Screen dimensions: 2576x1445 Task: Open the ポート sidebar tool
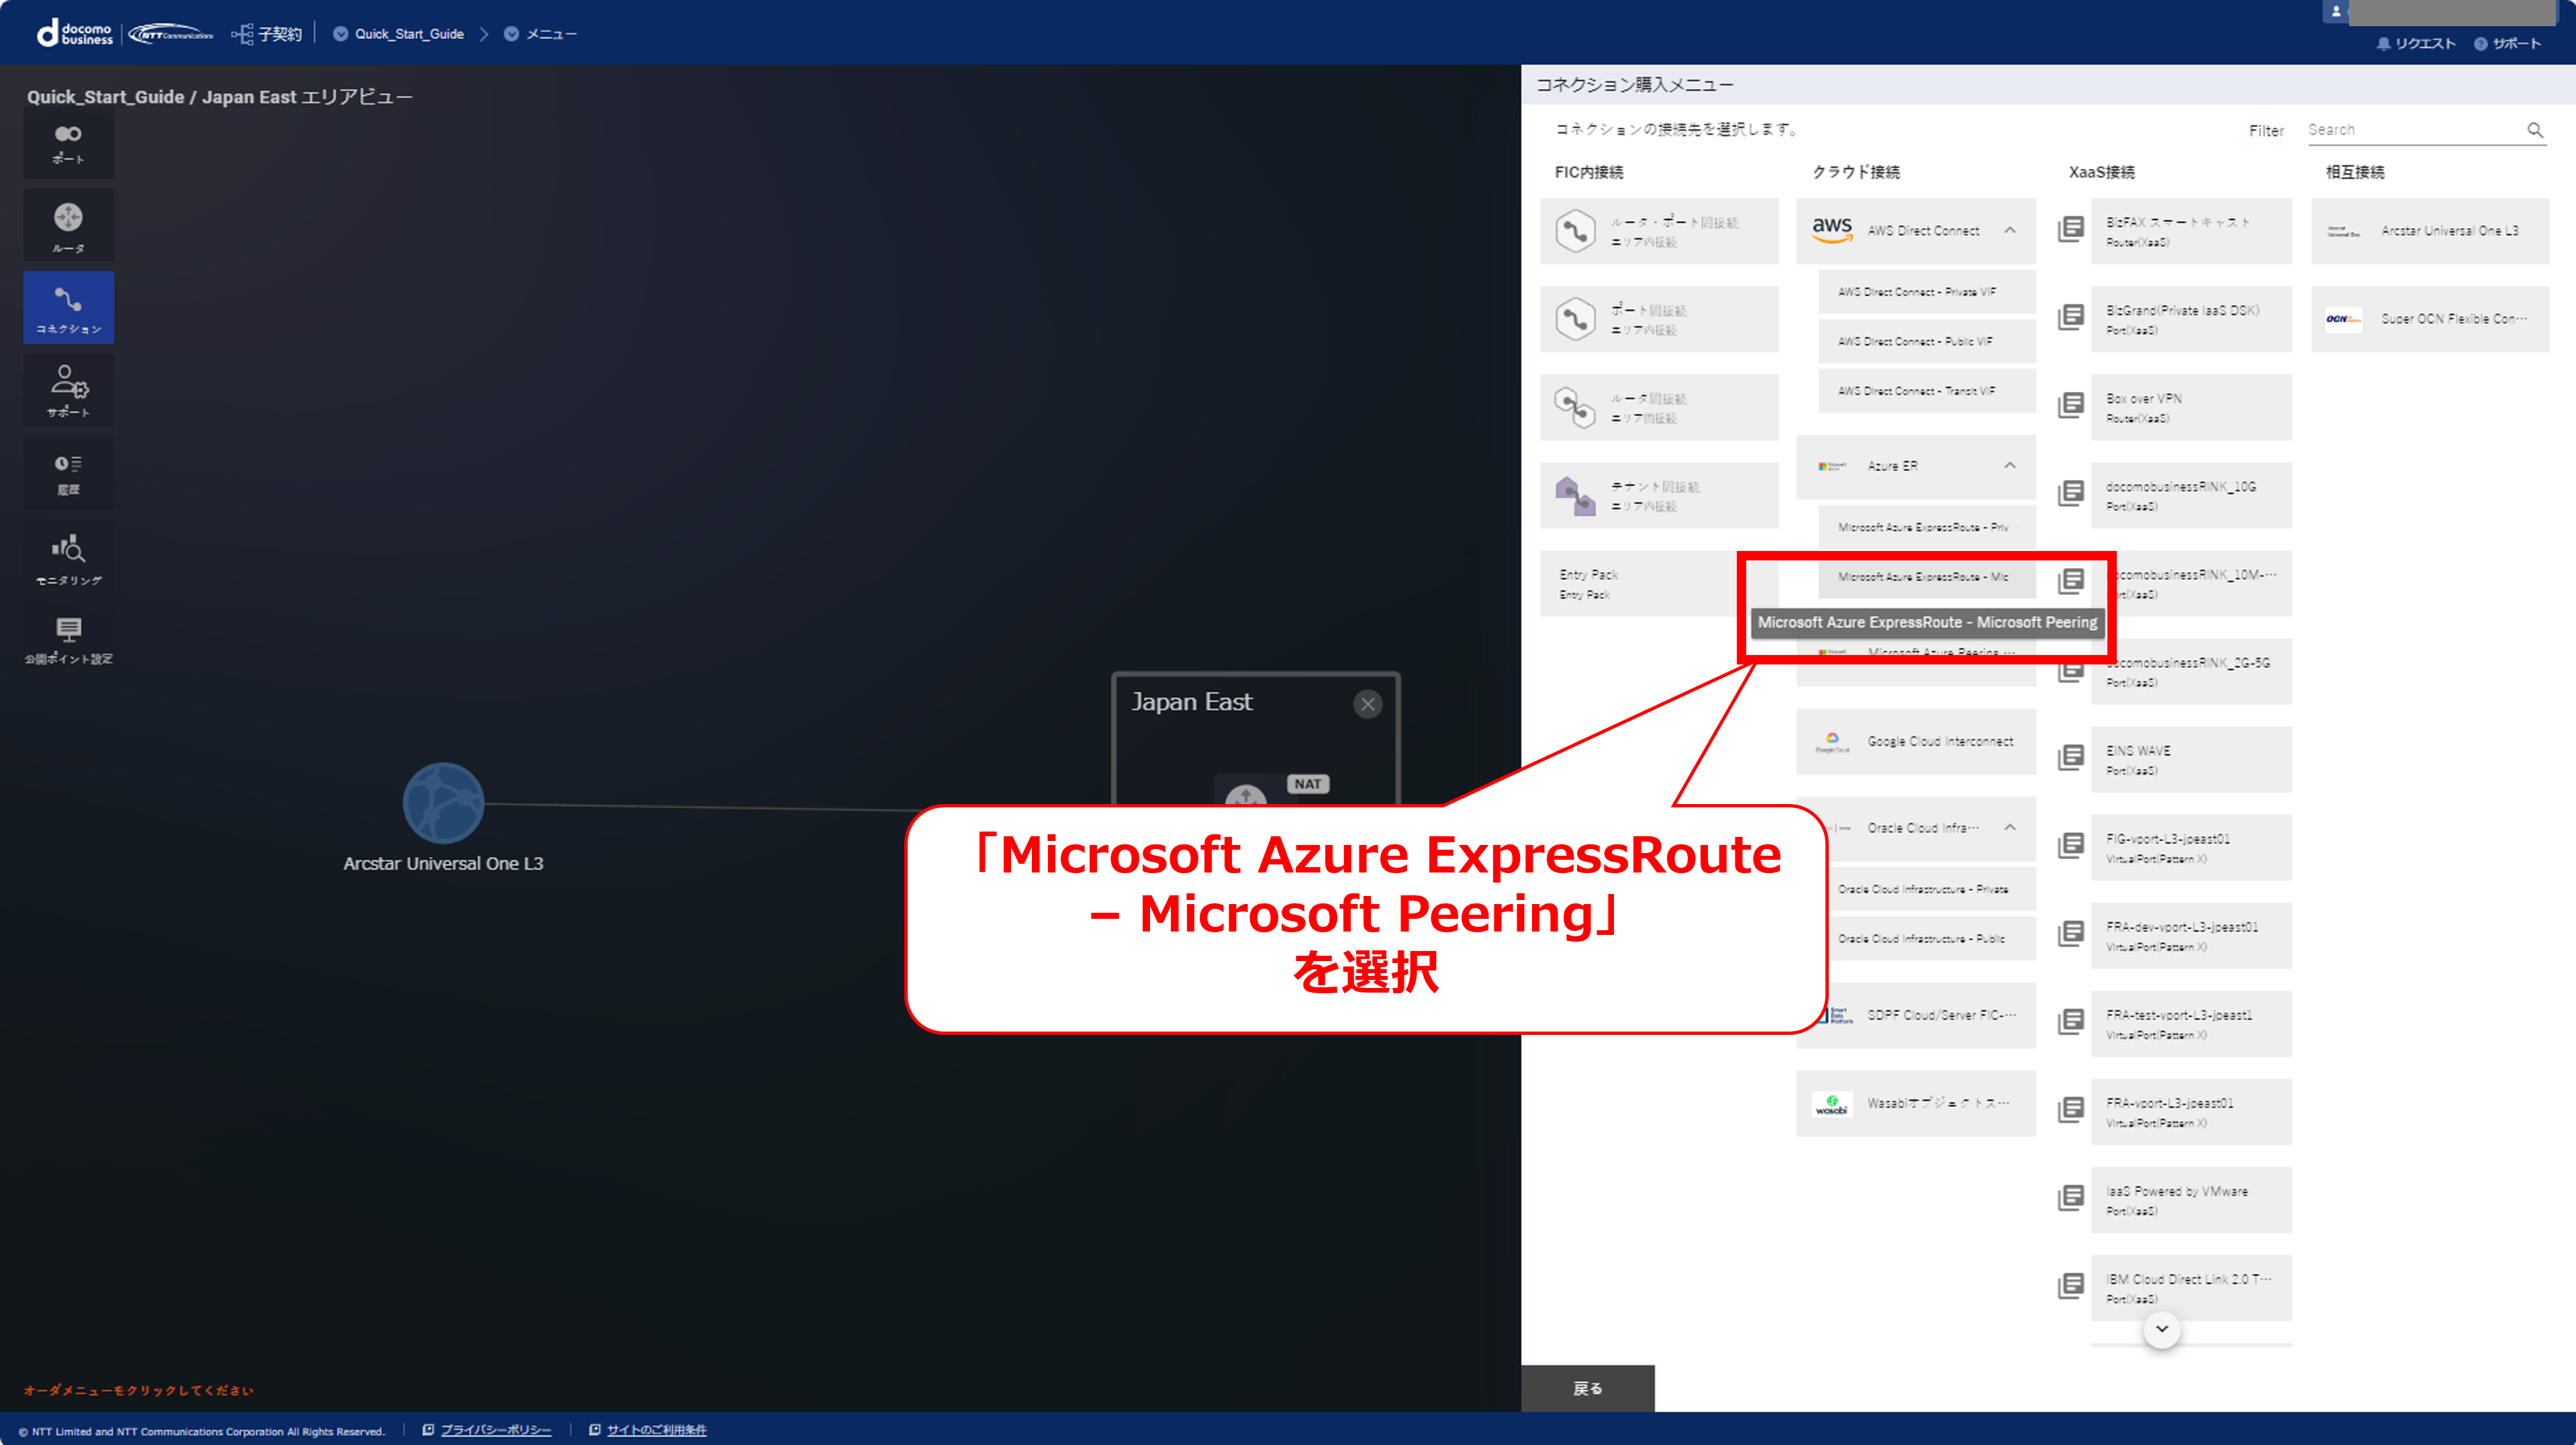68,144
